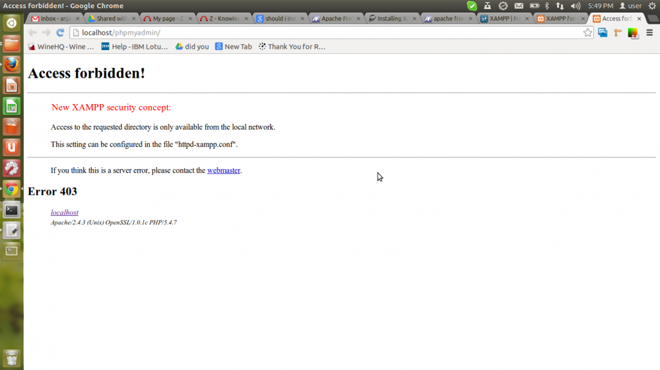Open LibreOffice Calc launcher icon

click(x=12, y=106)
